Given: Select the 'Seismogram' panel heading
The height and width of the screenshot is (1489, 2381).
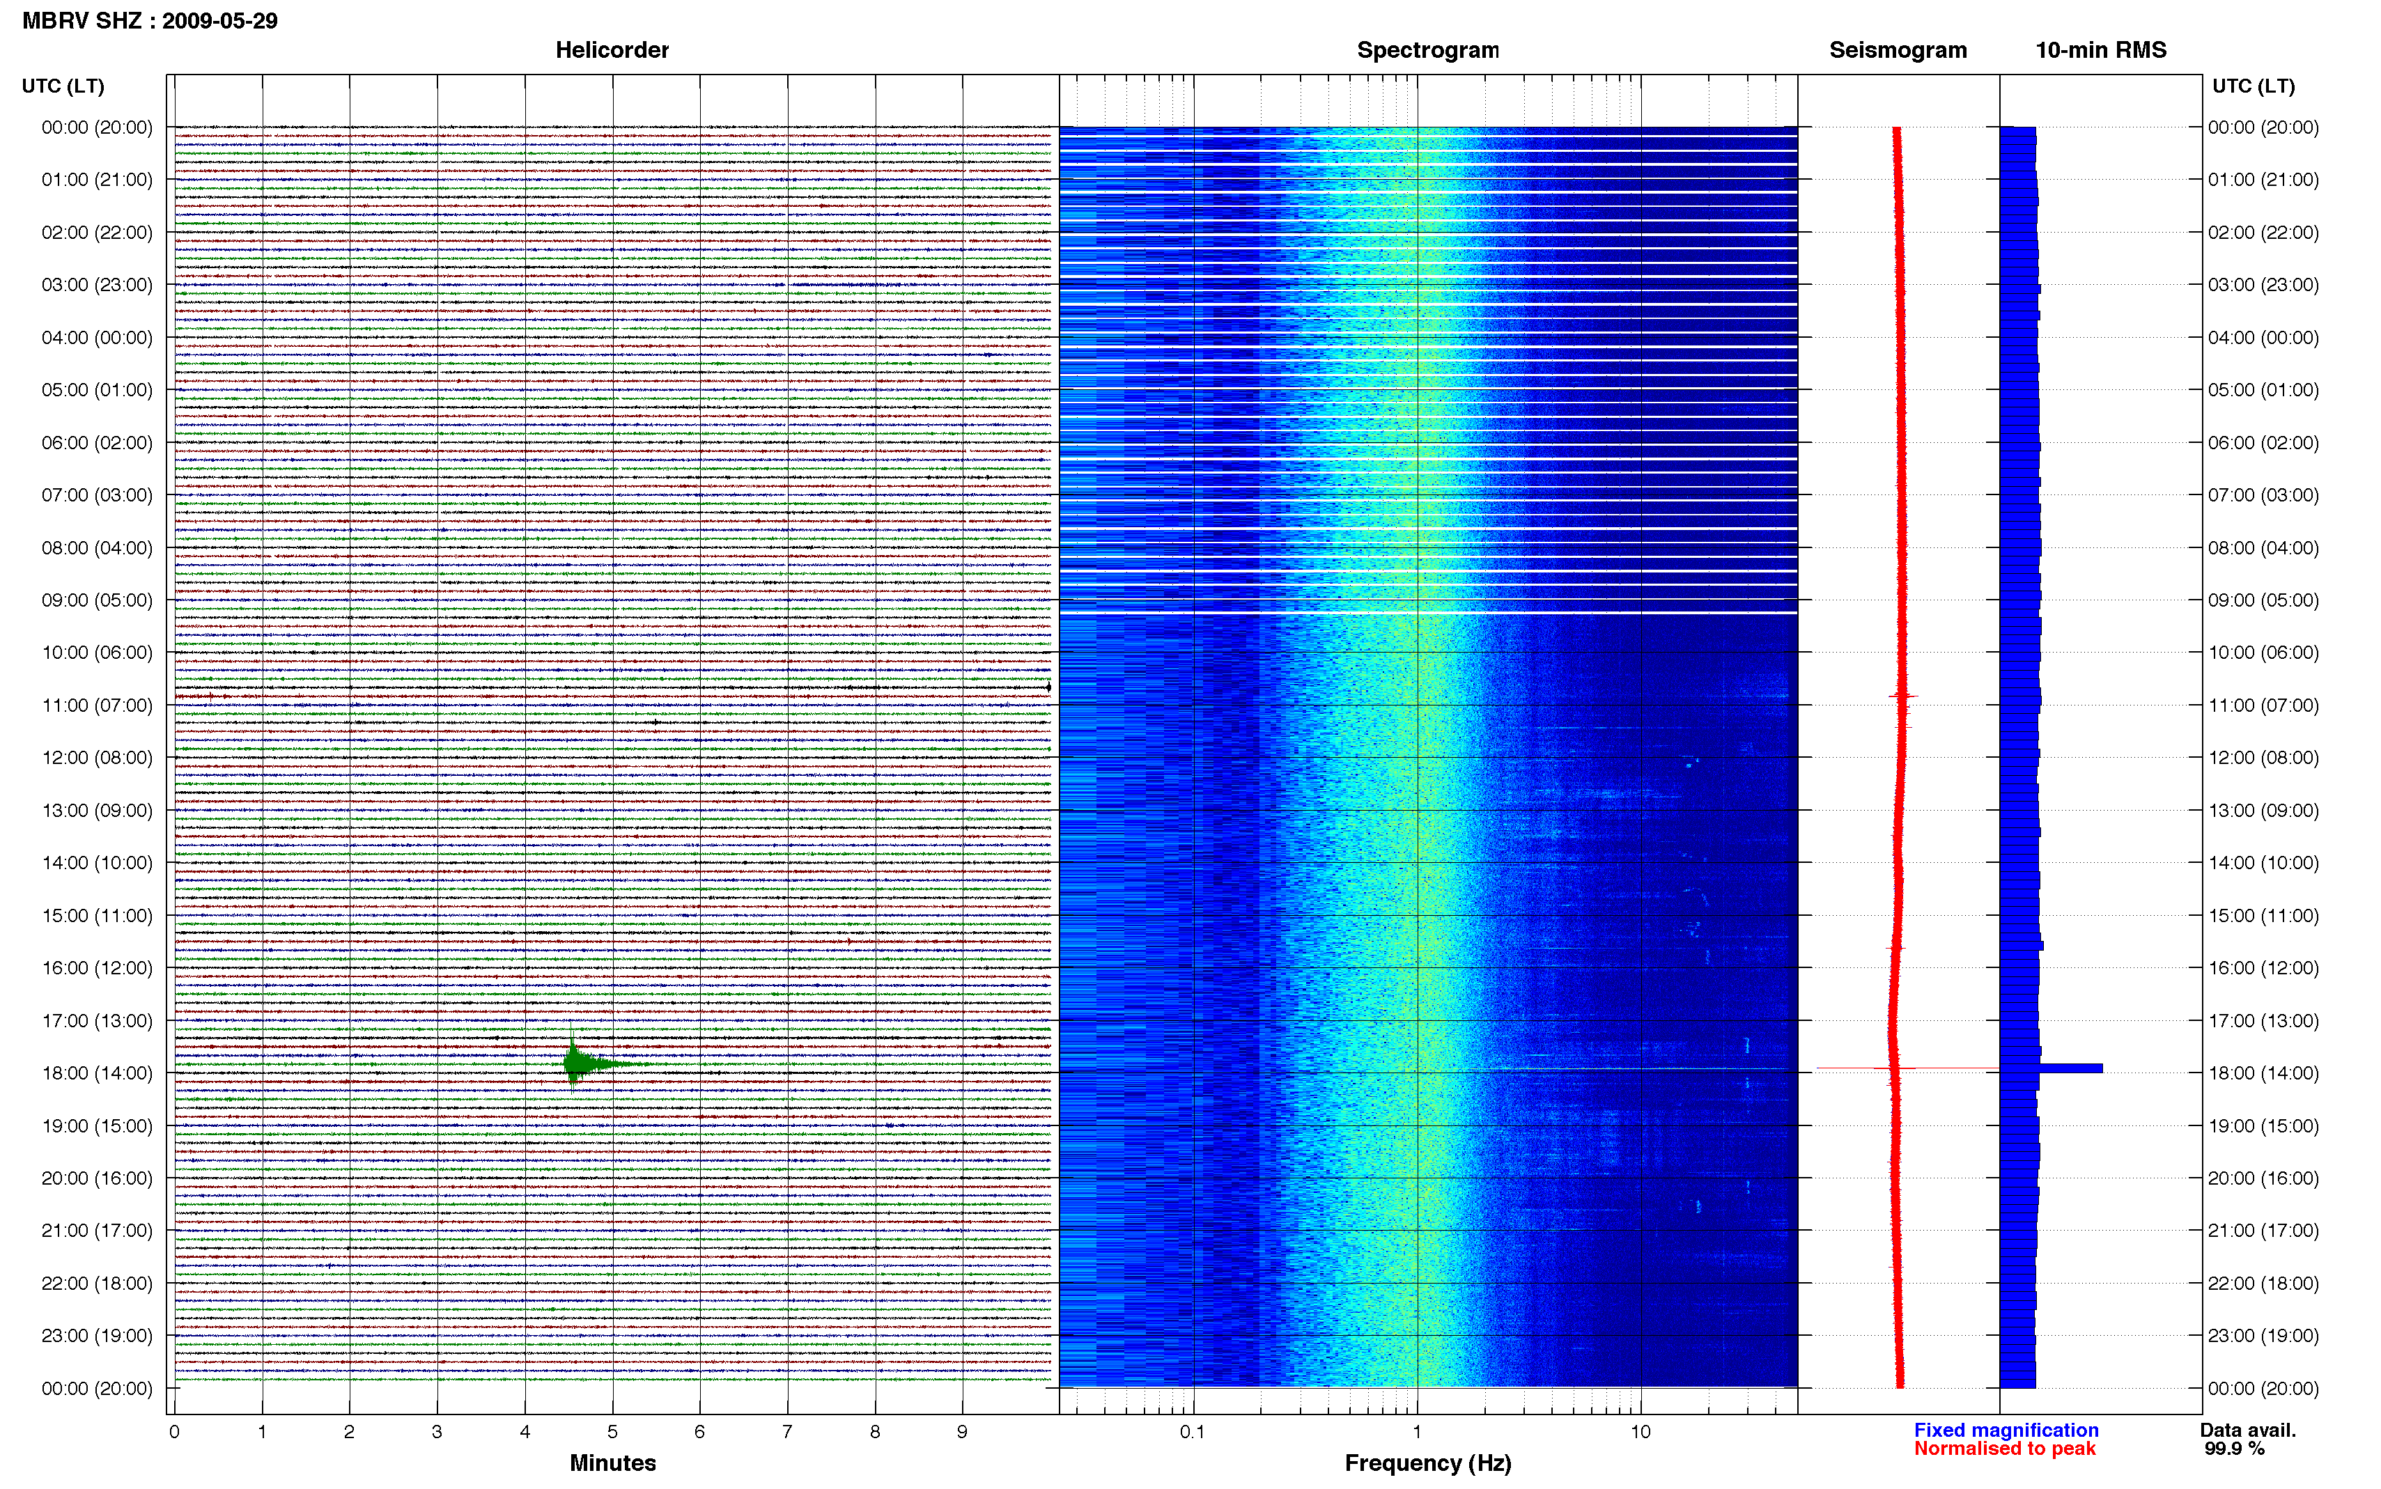Looking at the screenshot, I should (x=1898, y=50).
